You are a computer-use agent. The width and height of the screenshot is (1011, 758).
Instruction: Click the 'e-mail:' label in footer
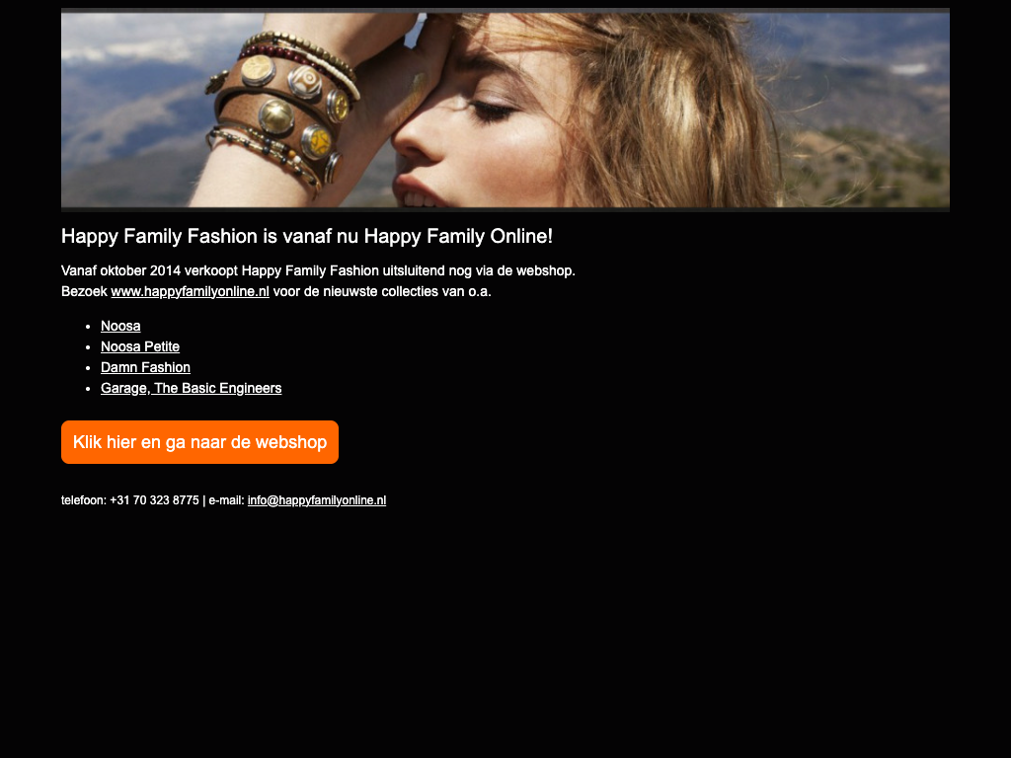pos(226,500)
